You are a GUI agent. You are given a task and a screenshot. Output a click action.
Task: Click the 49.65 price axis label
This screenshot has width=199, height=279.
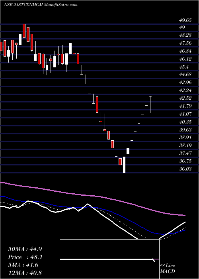click(x=185, y=20)
